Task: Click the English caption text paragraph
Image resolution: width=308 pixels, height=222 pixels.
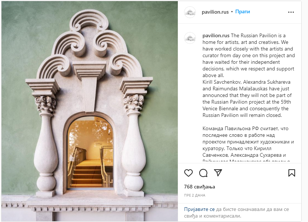Action: pos(249,75)
